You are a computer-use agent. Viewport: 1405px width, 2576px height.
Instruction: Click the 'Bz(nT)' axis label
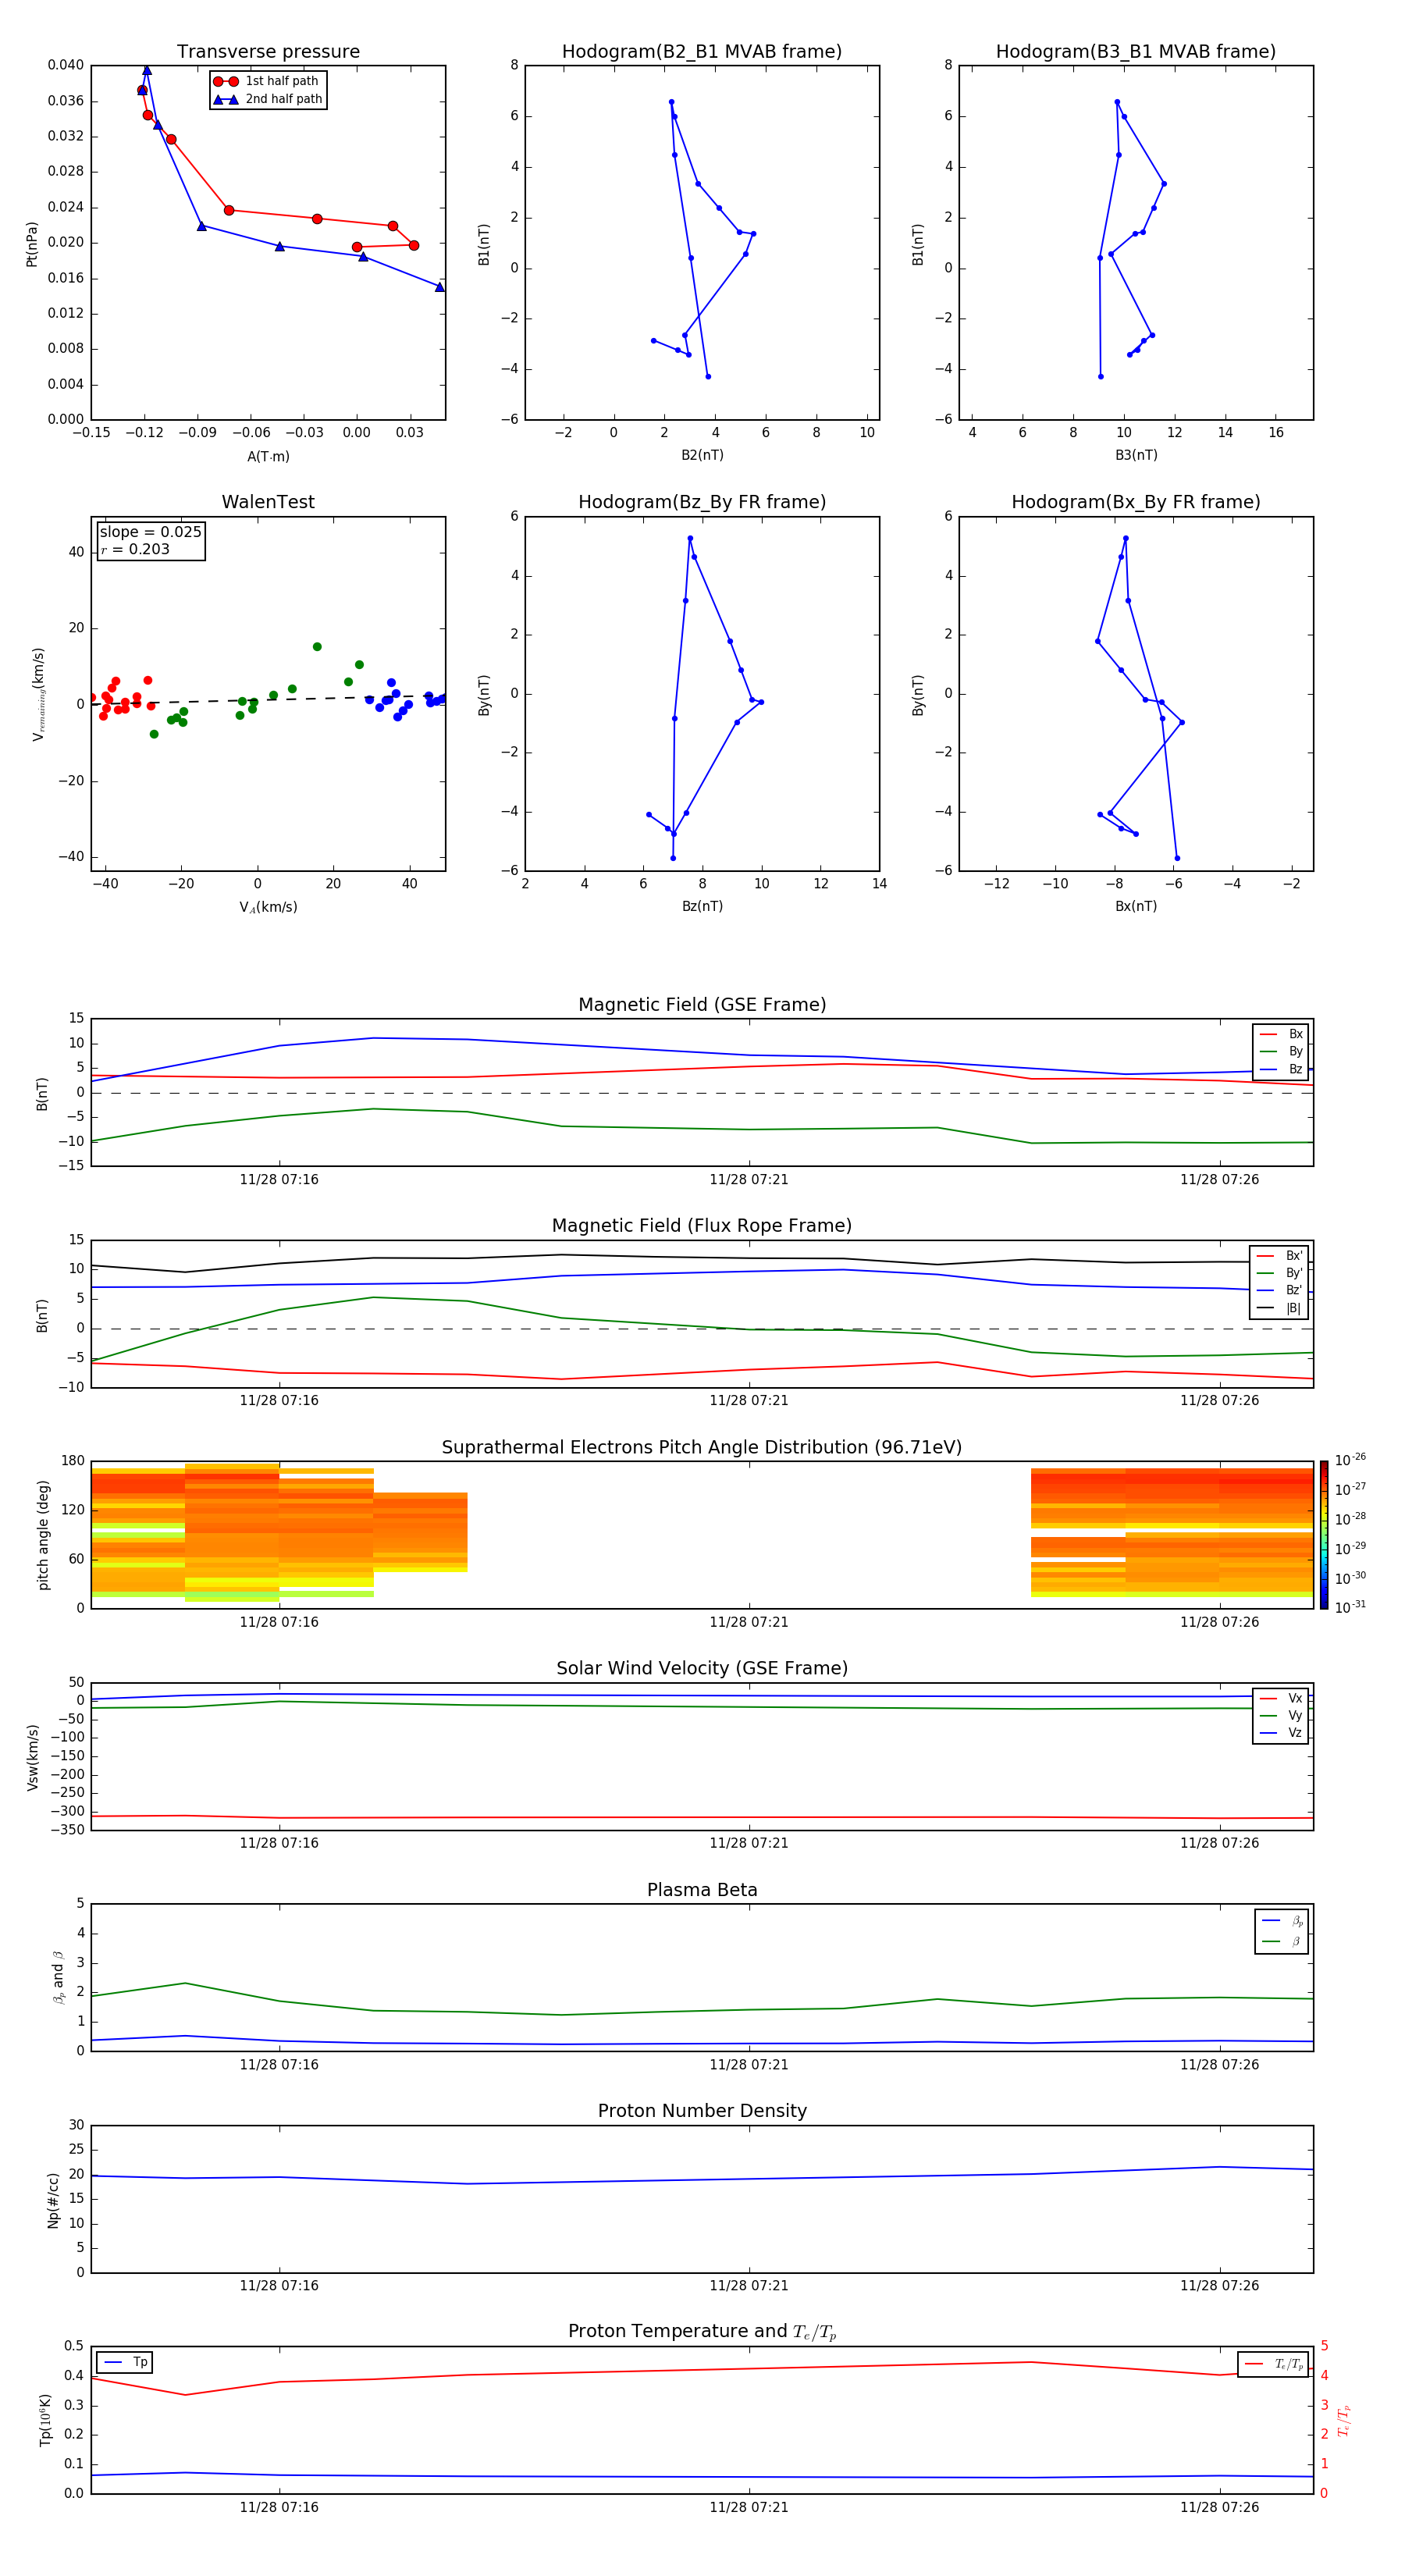click(702, 906)
